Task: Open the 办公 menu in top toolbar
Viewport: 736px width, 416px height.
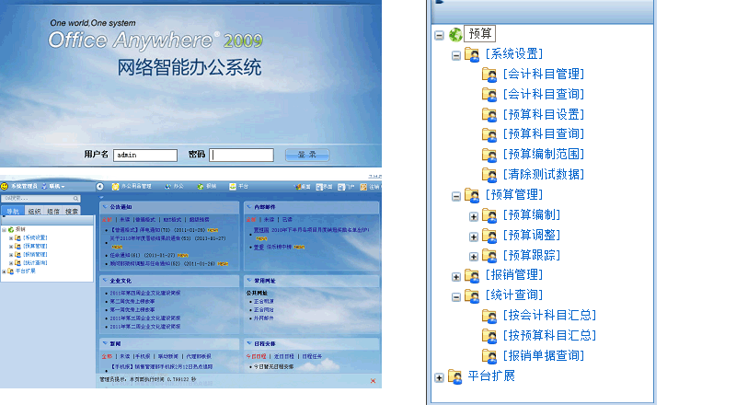Action: click(175, 187)
